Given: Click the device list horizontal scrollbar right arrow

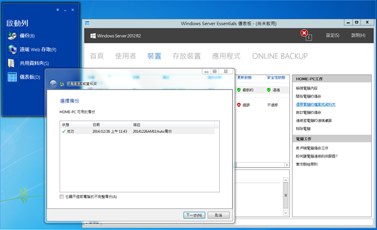Looking at the screenshot, I should click(287, 165).
